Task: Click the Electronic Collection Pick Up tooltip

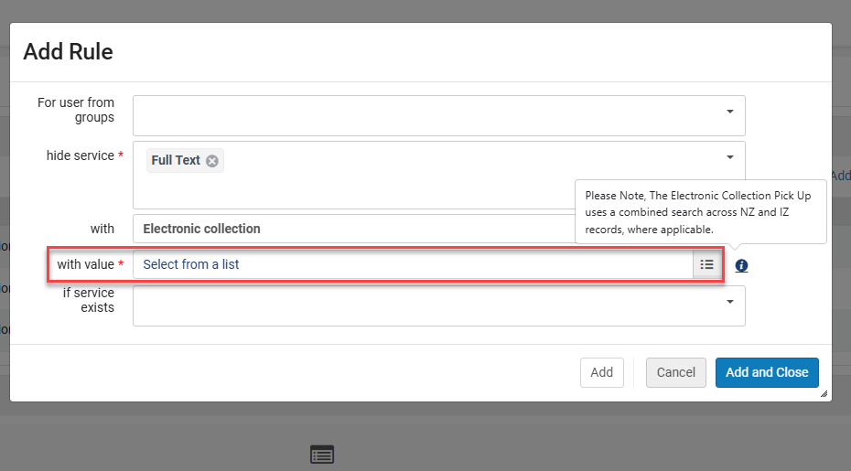Action: 700,212
